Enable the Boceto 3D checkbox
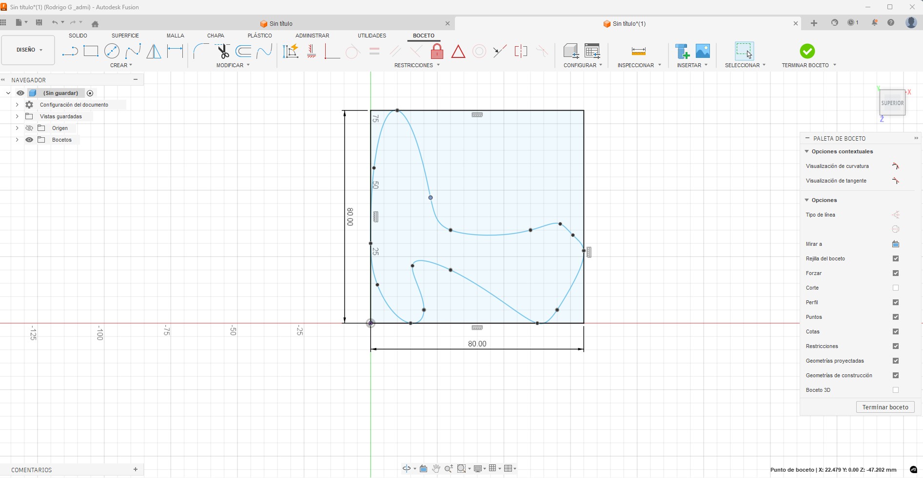The image size is (923, 478). 896,390
